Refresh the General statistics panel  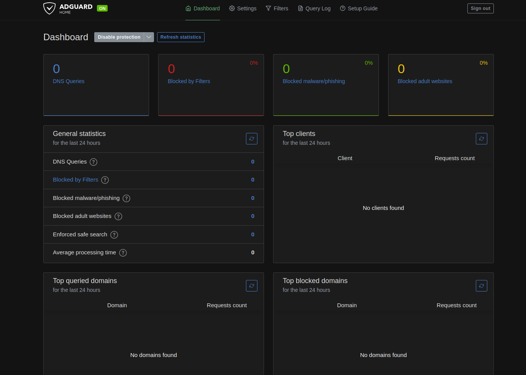[x=251, y=139]
